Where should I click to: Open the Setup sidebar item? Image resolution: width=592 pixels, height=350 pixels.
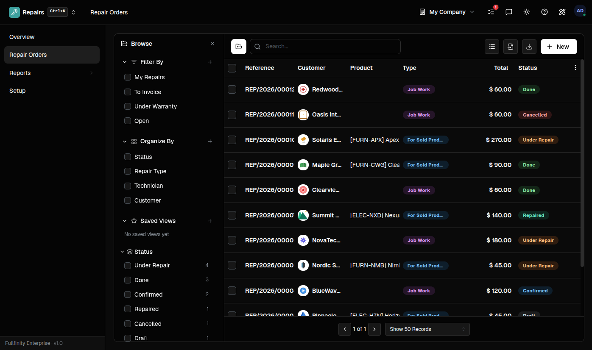coord(52,91)
